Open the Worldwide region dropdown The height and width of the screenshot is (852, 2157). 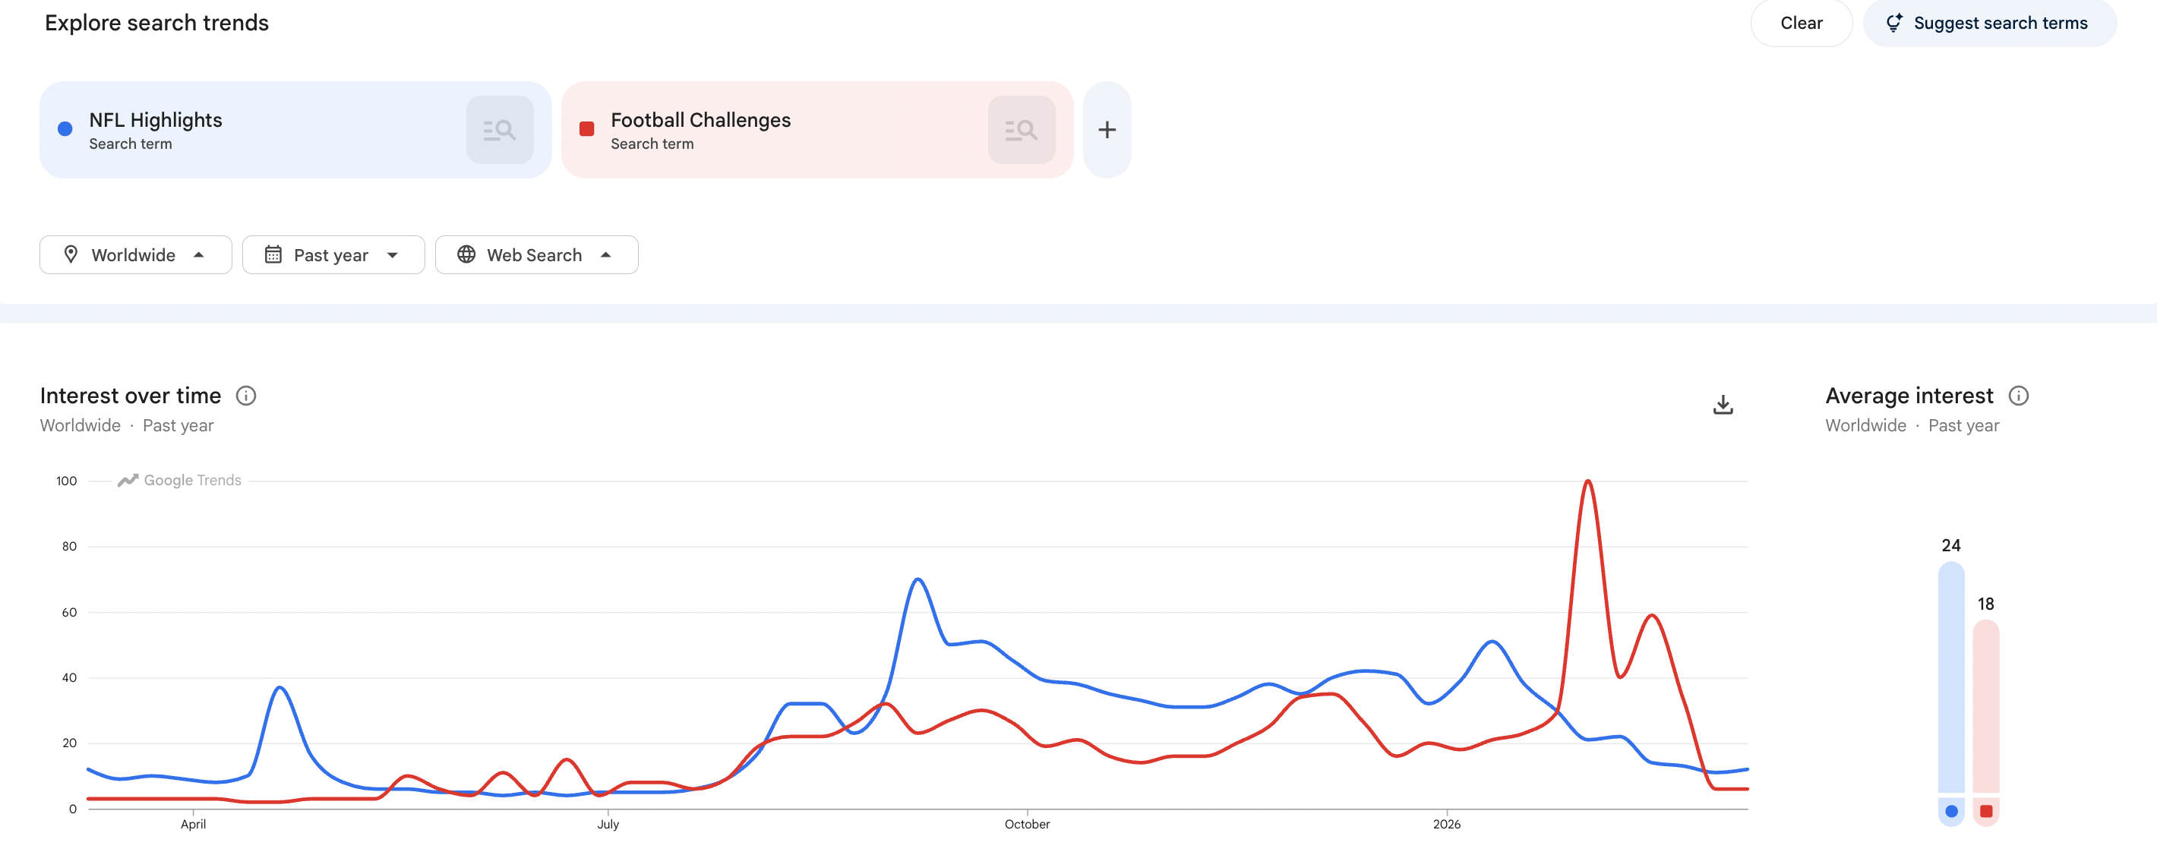(136, 254)
